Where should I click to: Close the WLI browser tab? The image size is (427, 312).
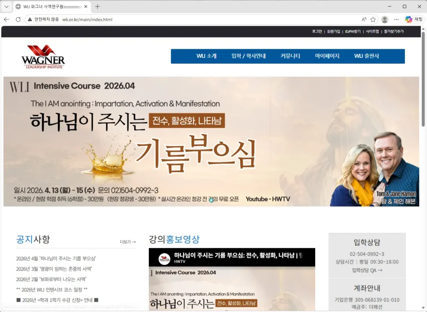click(x=86, y=7)
